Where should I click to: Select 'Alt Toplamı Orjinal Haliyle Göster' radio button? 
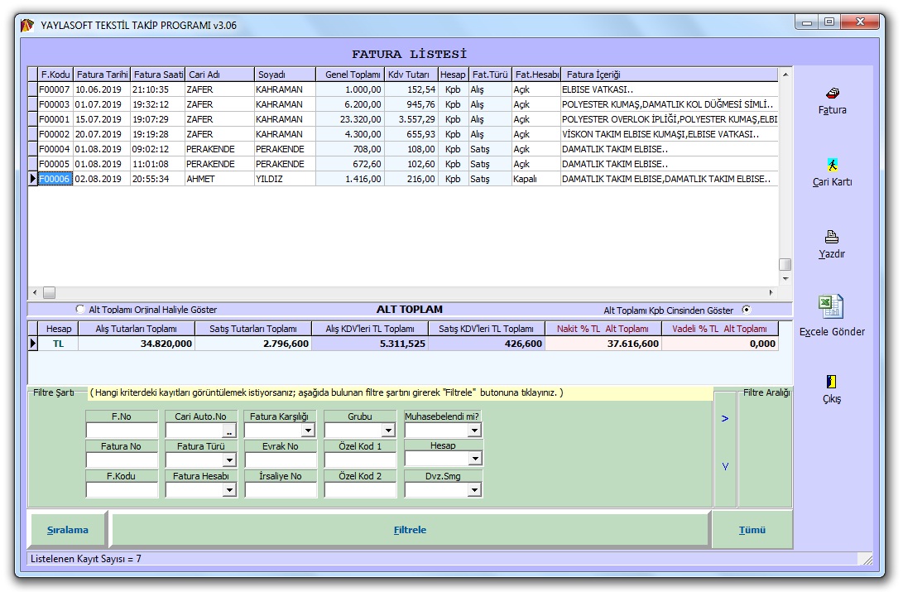[80, 309]
